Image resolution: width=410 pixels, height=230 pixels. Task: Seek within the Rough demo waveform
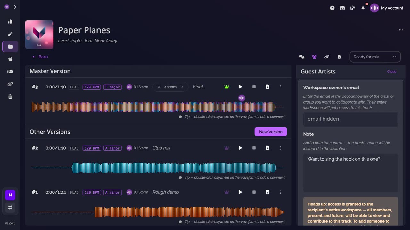tap(158, 212)
